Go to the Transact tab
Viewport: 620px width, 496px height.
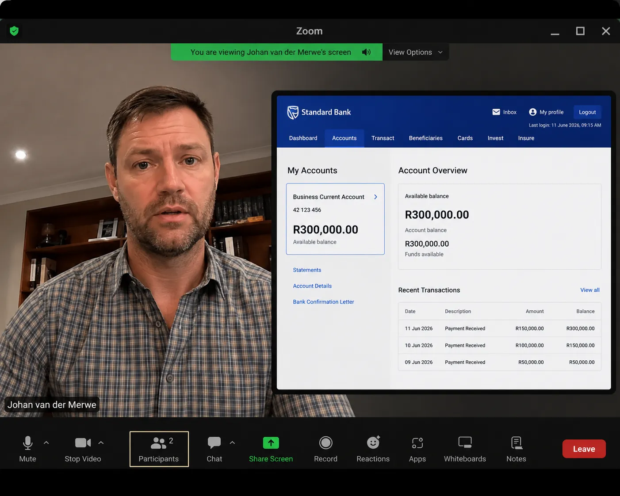click(383, 138)
